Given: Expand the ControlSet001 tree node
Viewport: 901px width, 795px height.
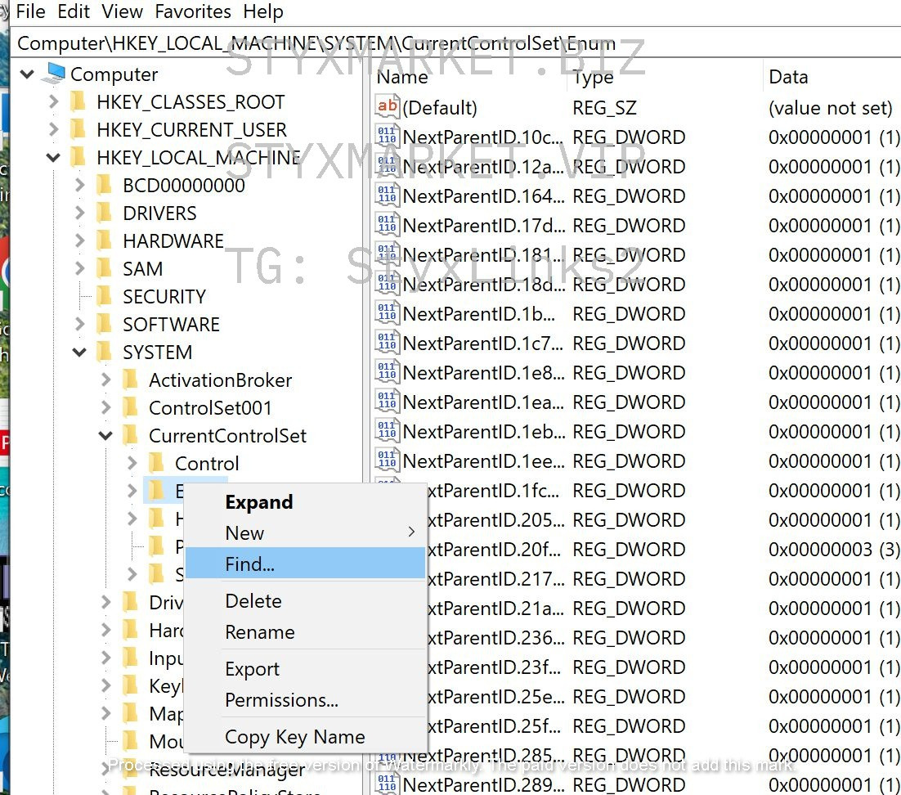Looking at the screenshot, I should coord(105,408).
